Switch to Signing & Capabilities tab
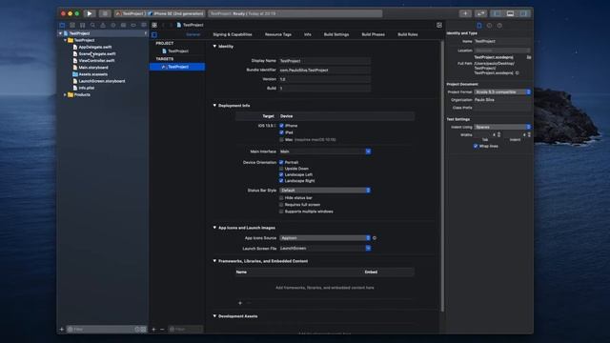Image resolution: width=610 pixels, height=343 pixels. pos(233,34)
